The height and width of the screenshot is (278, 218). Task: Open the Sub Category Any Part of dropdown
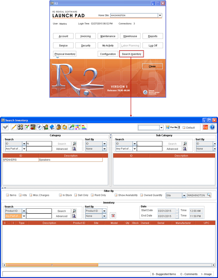pyautogui.click(x=135, y=149)
